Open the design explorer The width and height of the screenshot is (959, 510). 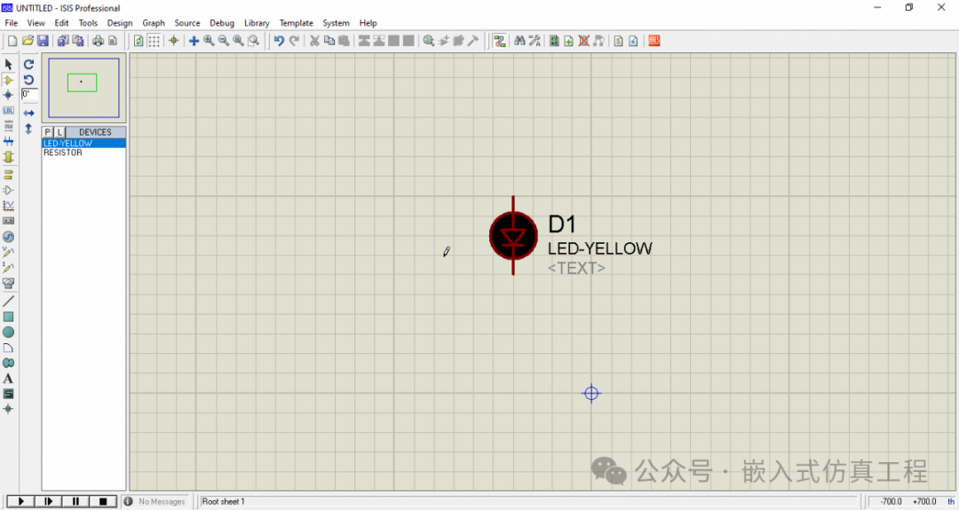tap(554, 41)
